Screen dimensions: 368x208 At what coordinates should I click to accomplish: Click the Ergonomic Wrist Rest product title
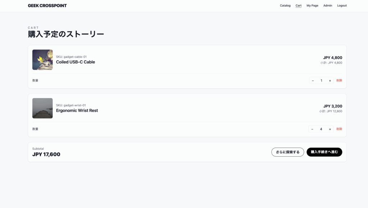[x=77, y=110]
